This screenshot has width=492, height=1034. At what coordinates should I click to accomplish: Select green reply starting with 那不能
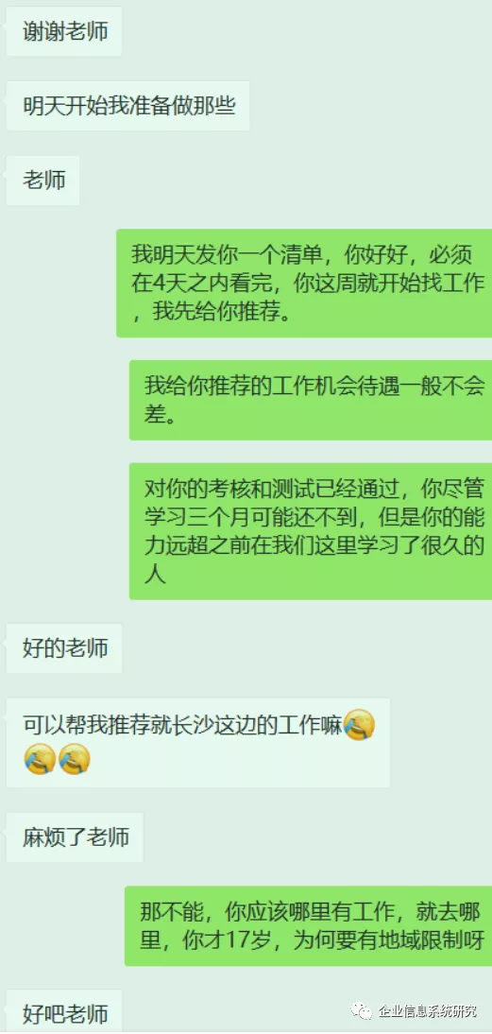click(308, 926)
